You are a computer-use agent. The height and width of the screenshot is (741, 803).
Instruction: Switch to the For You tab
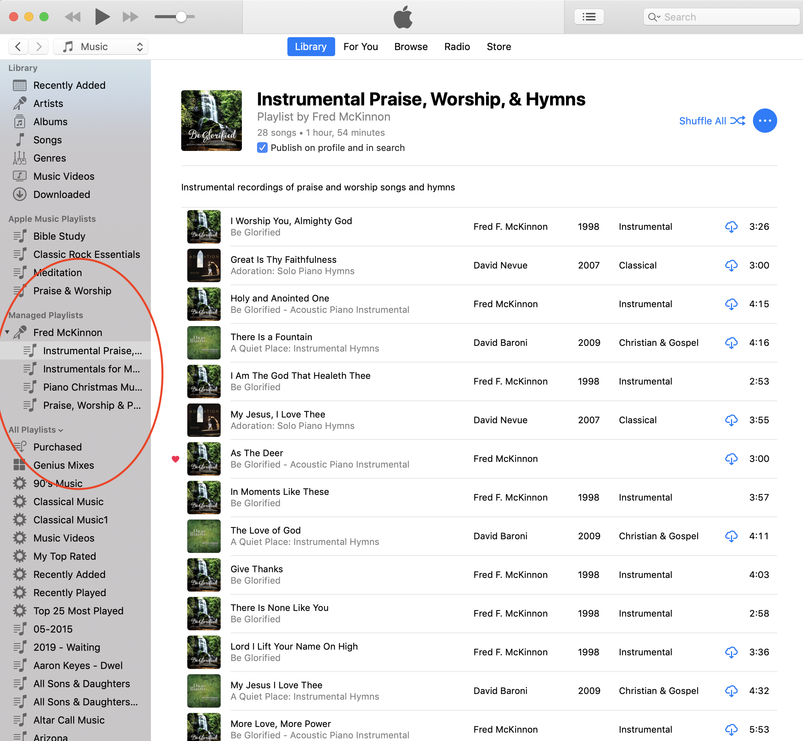tap(361, 47)
